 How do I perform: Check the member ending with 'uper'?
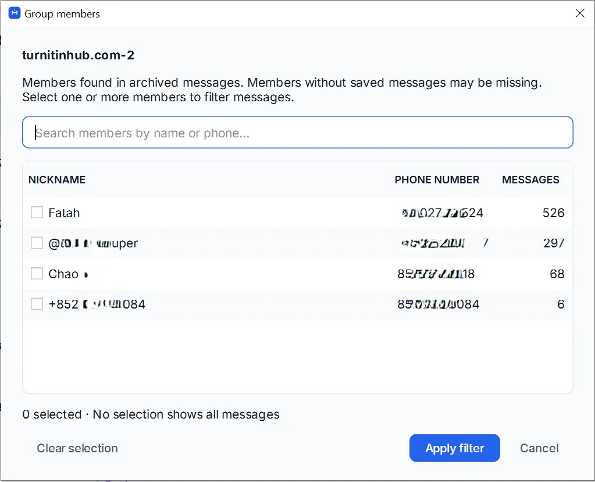(x=37, y=243)
